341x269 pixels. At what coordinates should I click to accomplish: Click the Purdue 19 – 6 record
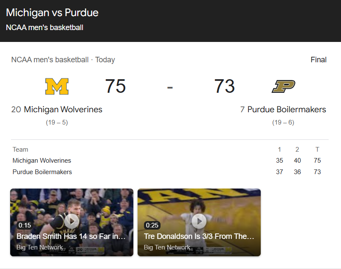pyautogui.click(x=283, y=122)
